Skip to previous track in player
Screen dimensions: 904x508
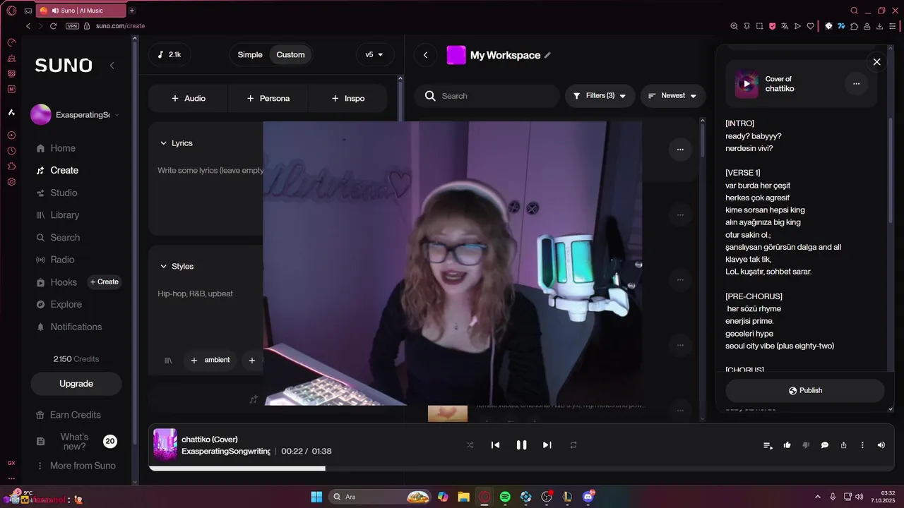[495, 445]
